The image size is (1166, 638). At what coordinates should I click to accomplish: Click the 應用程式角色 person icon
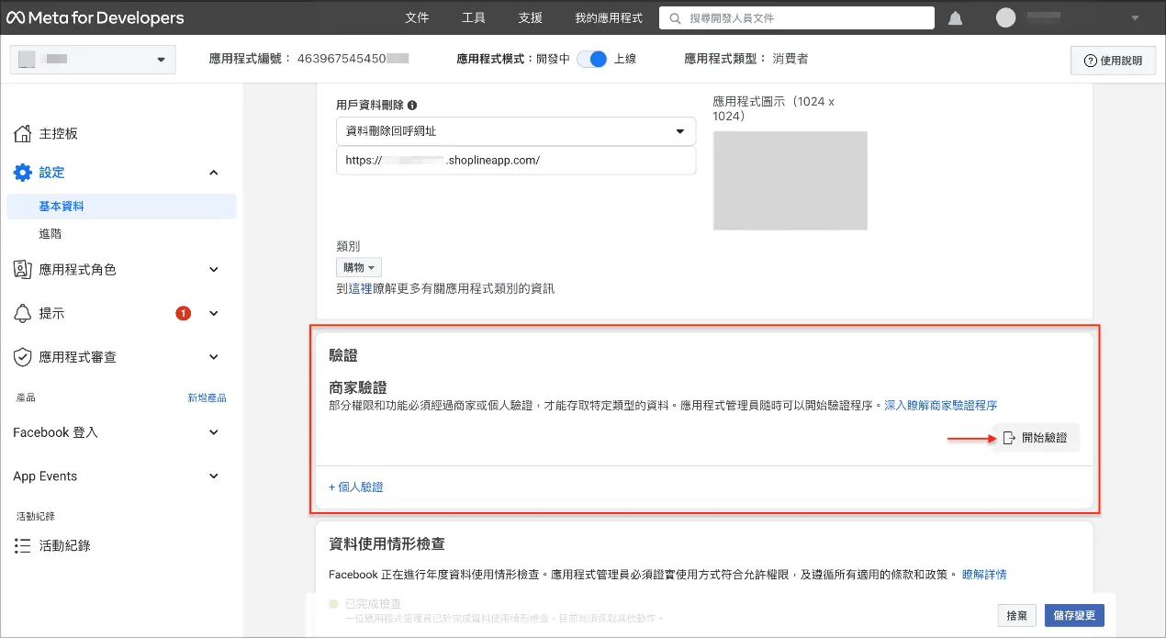pyautogui.click(x=23, y=270)
